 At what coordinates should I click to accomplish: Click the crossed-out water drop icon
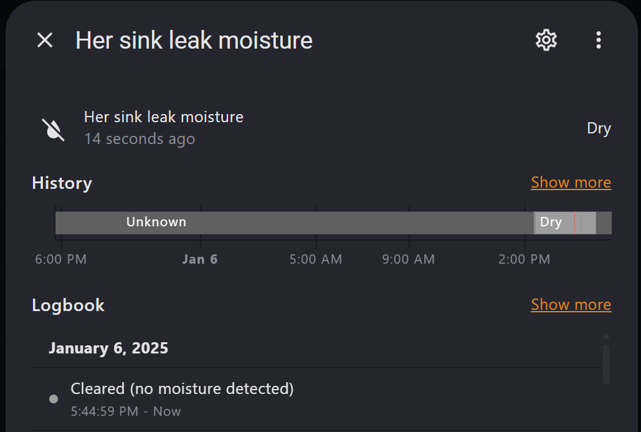pyautogui.click(x=54, y=129)
